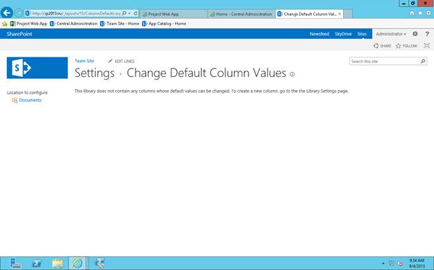
Task: Click the help question mark icon
Action: click(427, 34)
